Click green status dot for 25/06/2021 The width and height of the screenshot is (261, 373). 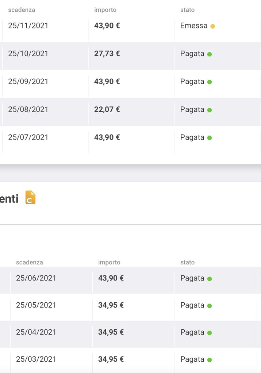click(210, 279)
